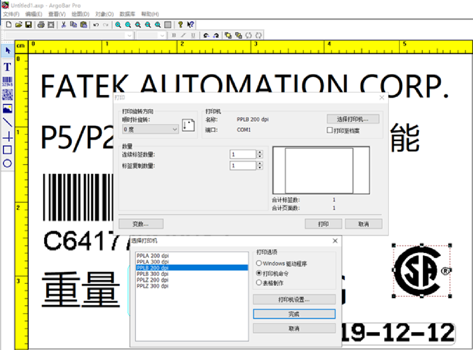Open a file with the folder icon
The height and width of the screenshot is (350, 473).
pos(19,24)
